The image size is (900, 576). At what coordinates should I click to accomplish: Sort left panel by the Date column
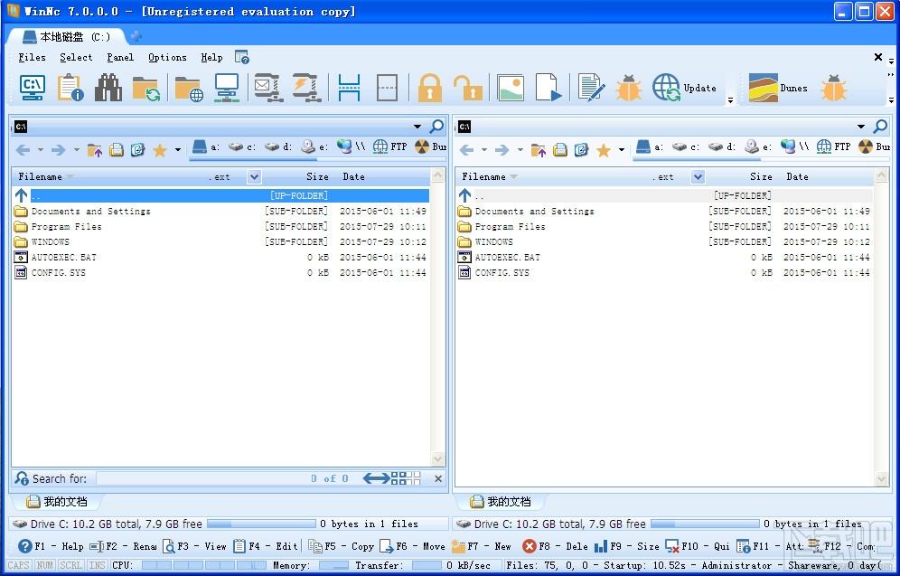click(353, 177)
